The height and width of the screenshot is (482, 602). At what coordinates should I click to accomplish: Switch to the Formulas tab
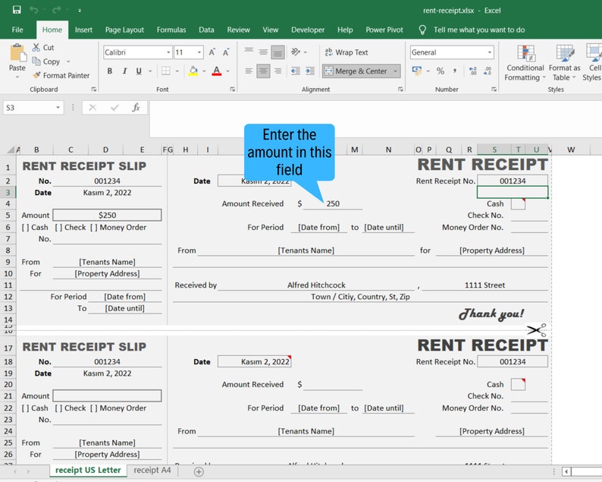pos(171,30)
